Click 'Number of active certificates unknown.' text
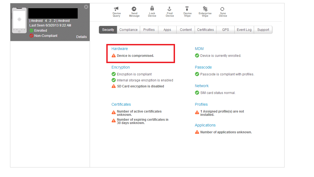 (x=139, y=113)
